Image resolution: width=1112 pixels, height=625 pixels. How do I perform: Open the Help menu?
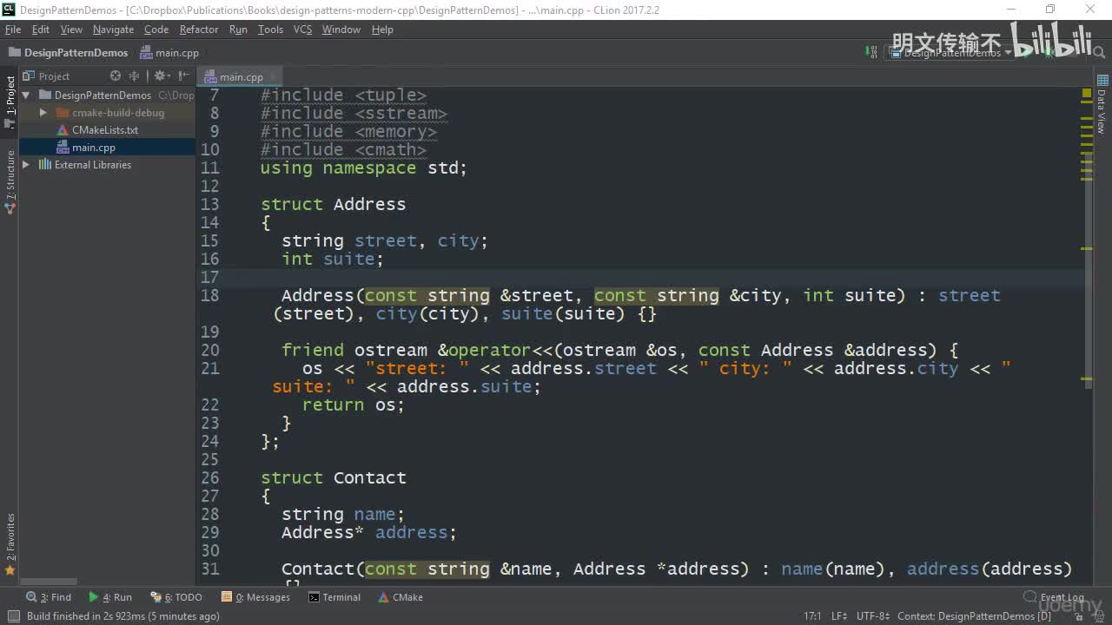[382, 30]
